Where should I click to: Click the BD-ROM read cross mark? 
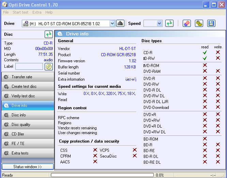[x=205, y=139]
